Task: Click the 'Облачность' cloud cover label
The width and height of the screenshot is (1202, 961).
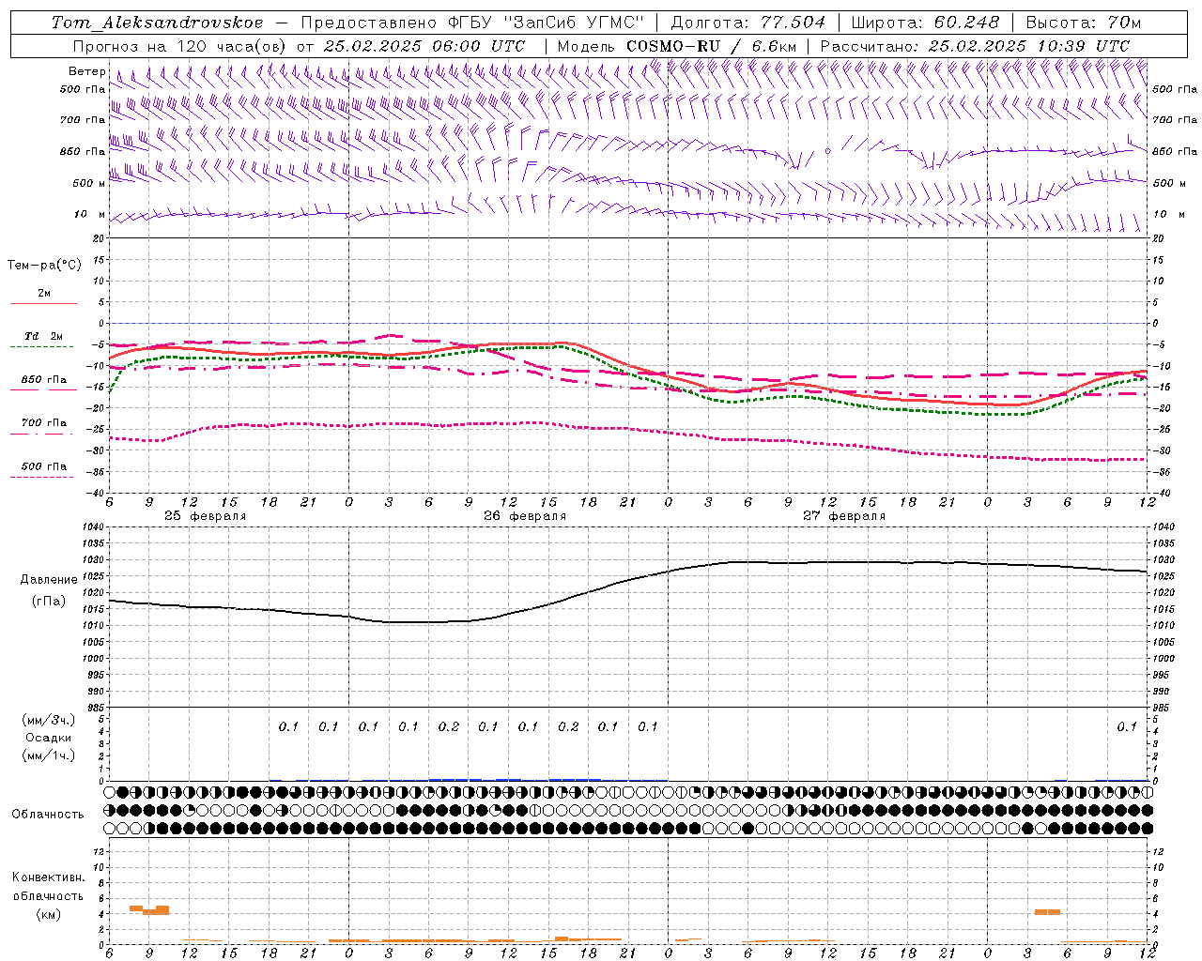Action: tap(48, 814)
